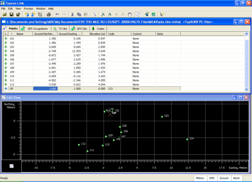Open the View menu
252x182 pixels.
point(18,8)
